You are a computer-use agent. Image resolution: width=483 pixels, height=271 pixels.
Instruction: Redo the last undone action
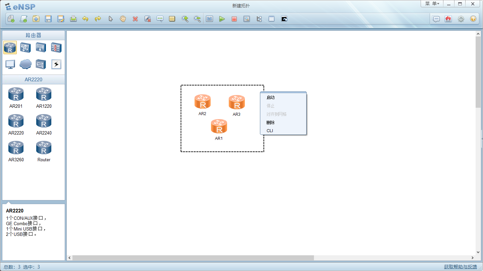[x=98, y=19]
